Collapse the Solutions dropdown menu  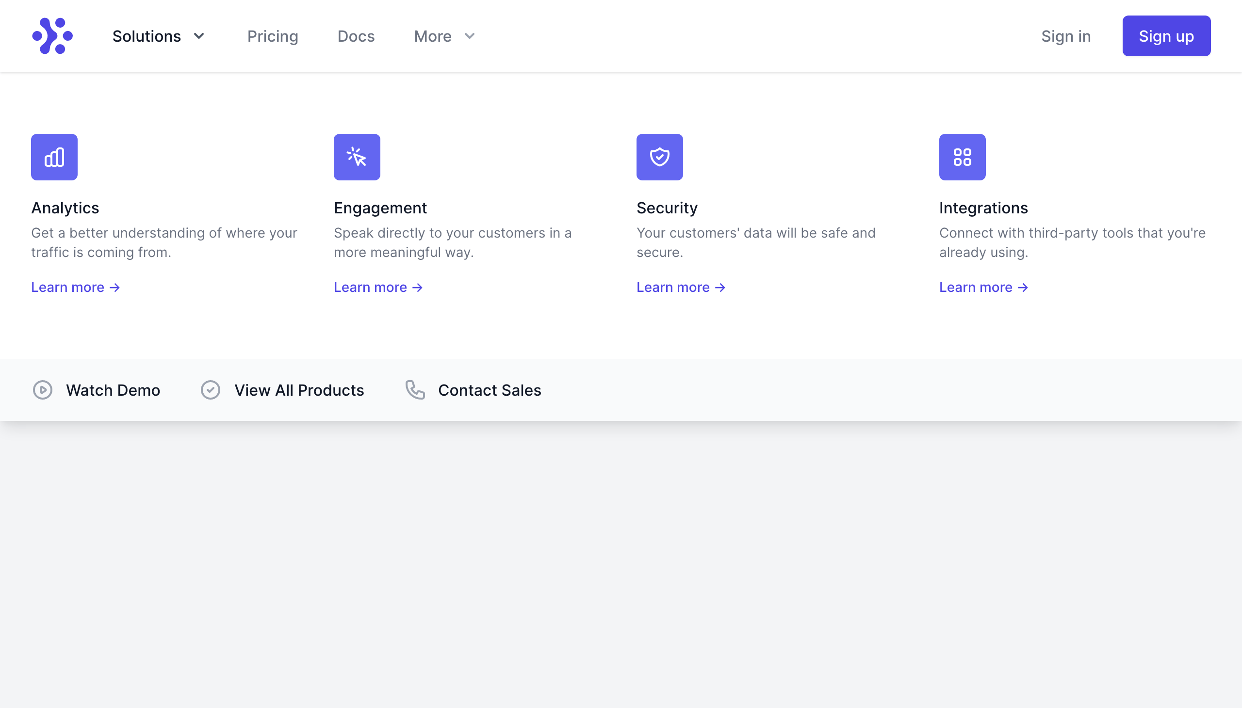(158, 36)
